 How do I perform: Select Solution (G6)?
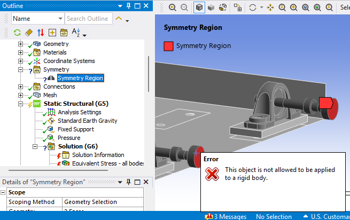pos(78,146)
